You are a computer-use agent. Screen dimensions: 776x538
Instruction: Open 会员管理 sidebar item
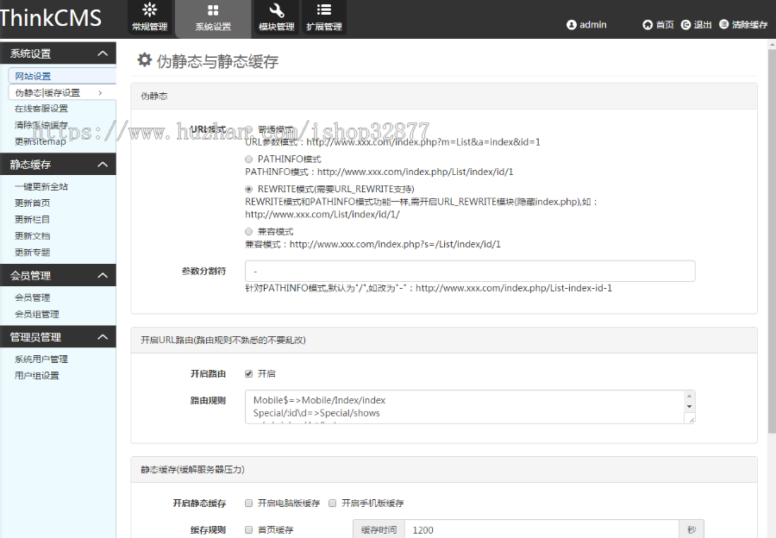32,297
